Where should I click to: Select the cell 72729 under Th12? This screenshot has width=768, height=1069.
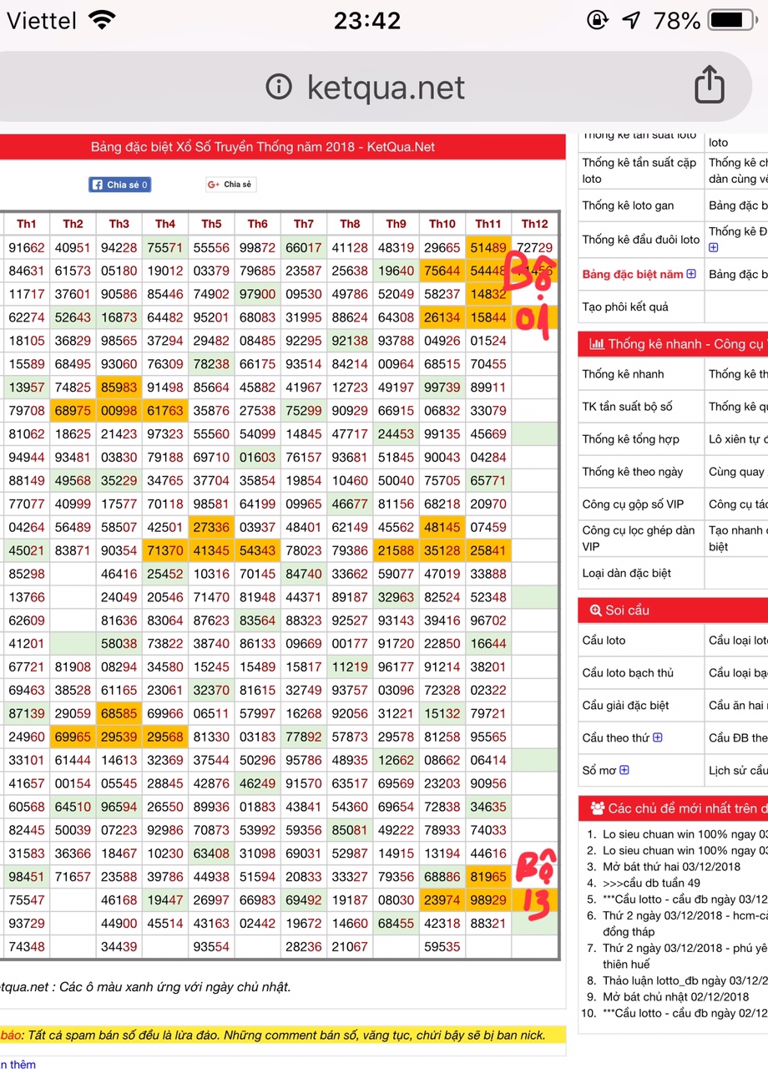[534, 248]
